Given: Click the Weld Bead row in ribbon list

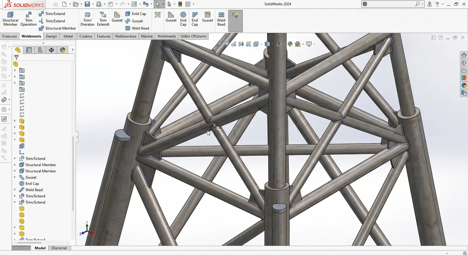Looking at the screenshot, I should tap(137, 28).
